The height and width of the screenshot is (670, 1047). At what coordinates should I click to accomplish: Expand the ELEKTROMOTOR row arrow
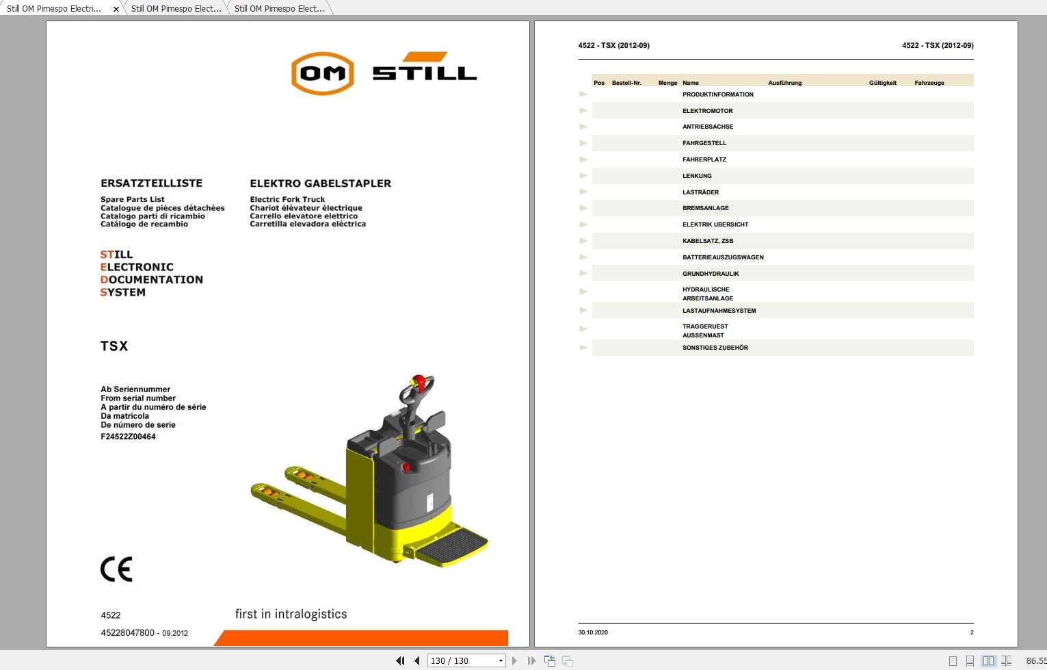point(583,110)
